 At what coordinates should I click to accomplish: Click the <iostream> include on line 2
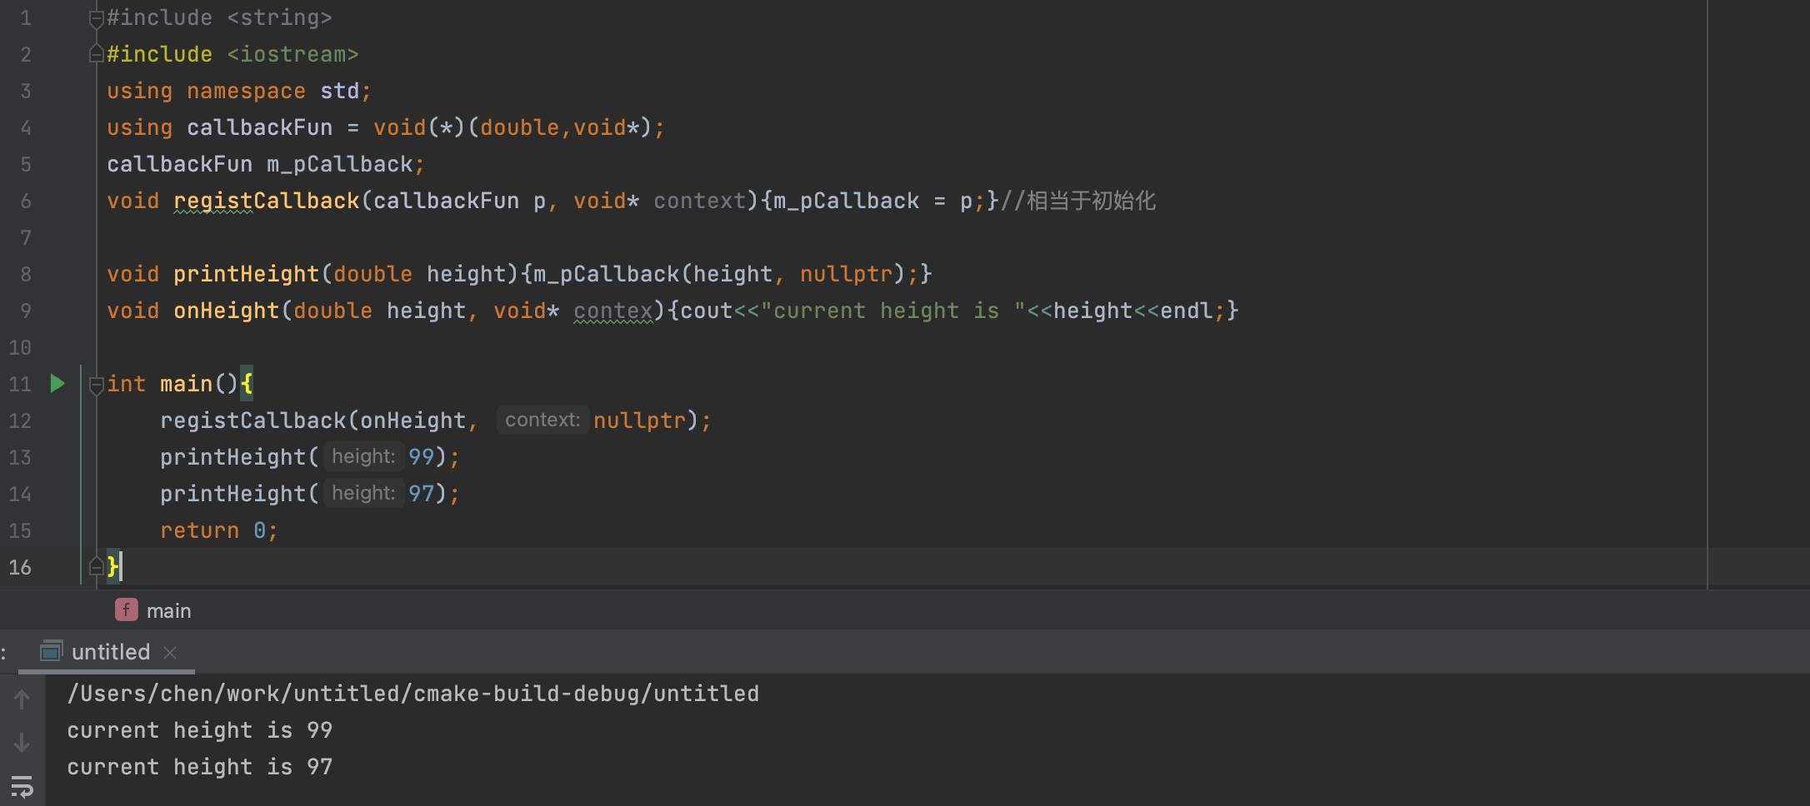[292, 55]
